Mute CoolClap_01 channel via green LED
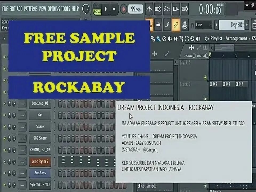 click(x=5, y=103)
